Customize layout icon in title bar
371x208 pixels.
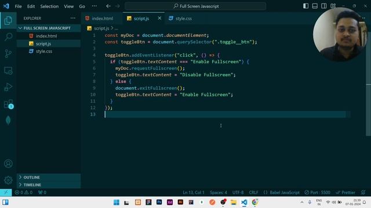333,6
